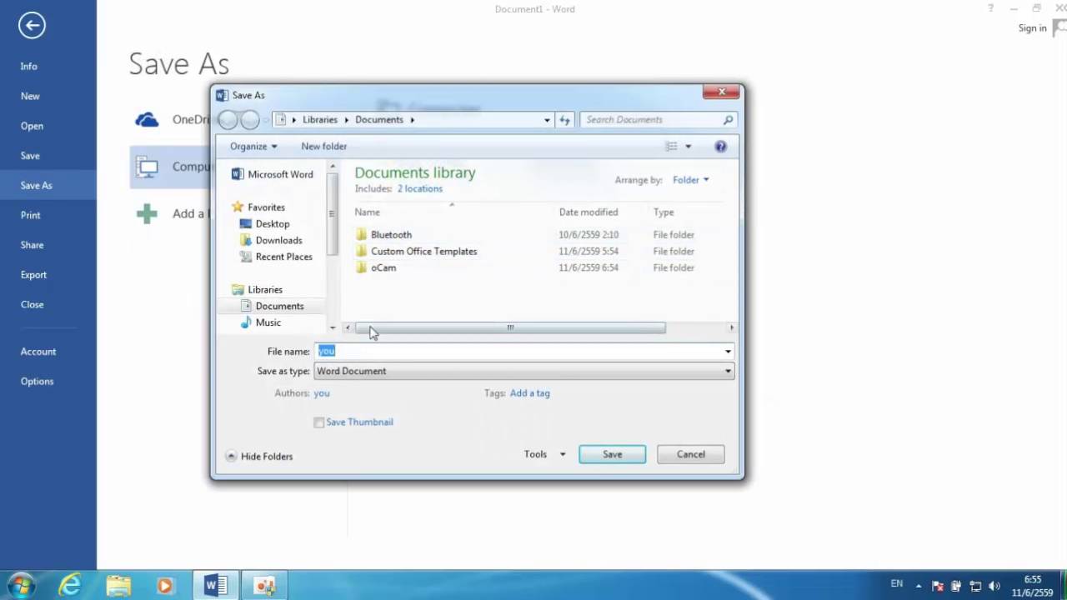The image size is (1067, 600).
Task: Click the Documents breadcrumb in address bar
Action: (379, 120)
